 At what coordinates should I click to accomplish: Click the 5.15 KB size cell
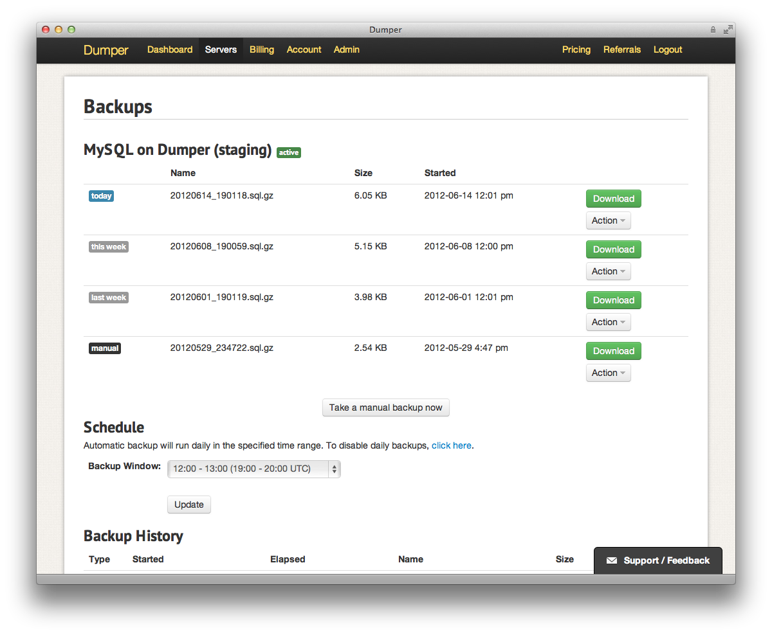coord(371,246)
